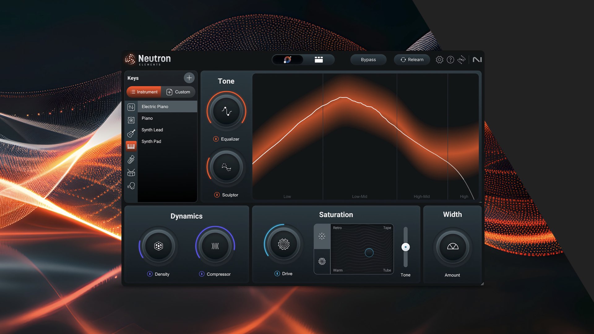This screenshot has height=334, width=594.
Task: Select the Synth Lead preset from the list
Action: pyautogui.click(x=152, y=130)
